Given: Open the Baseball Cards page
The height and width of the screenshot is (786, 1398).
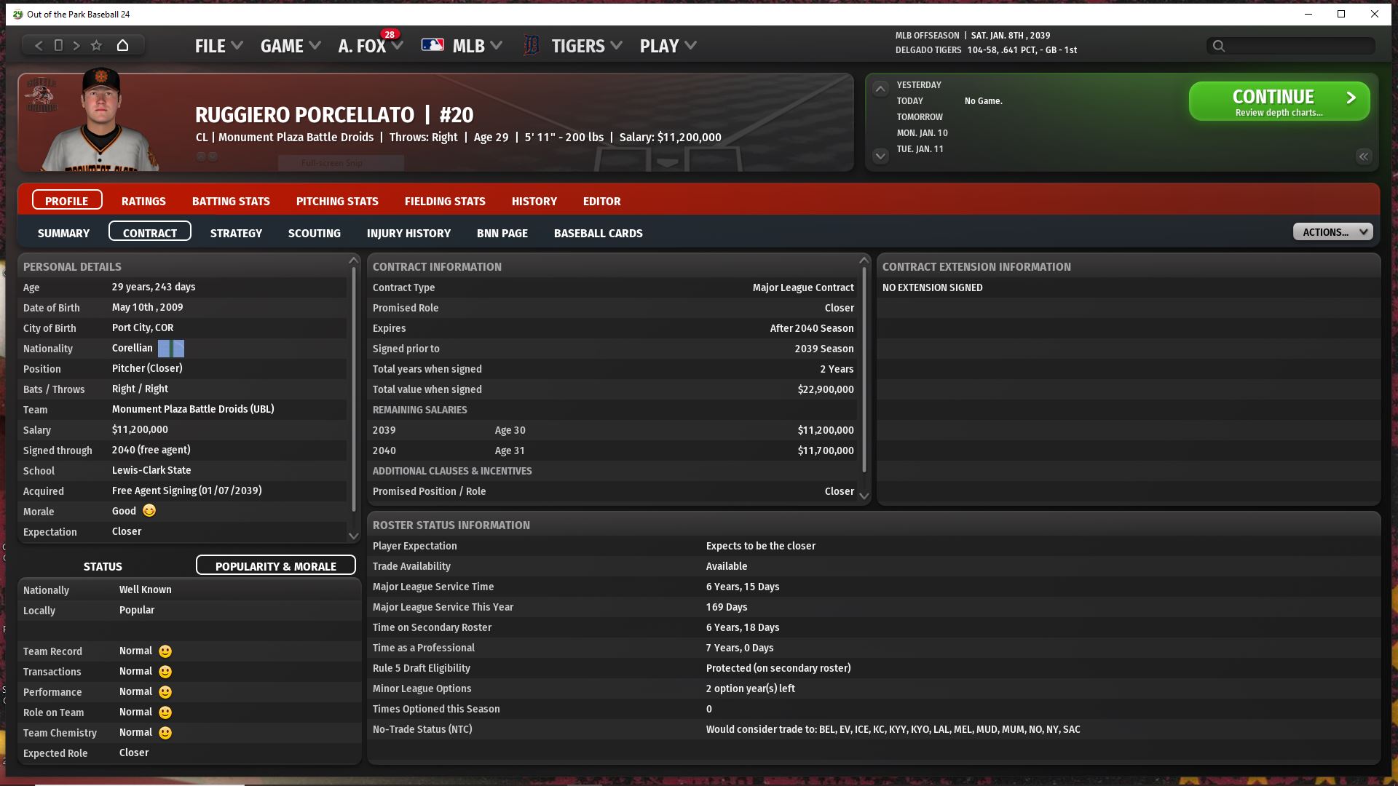Looking at the screenshot, I should (598, 233).
